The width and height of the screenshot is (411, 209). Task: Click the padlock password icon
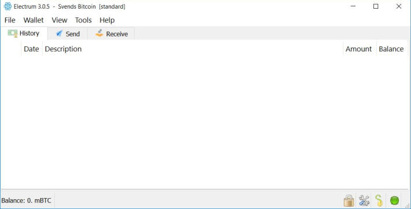tap(349, 200)
